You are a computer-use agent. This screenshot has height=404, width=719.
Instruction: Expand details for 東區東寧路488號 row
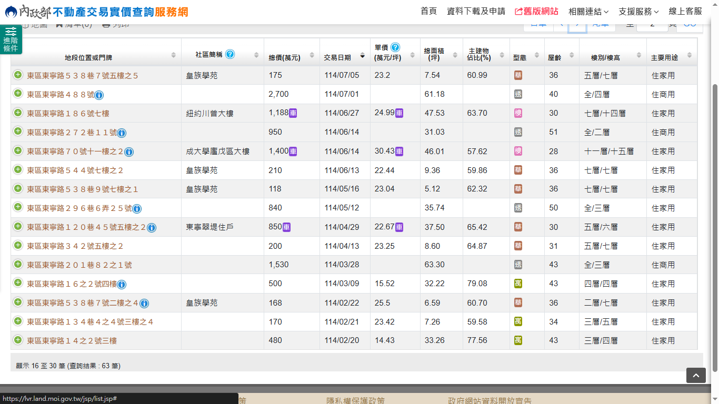[18, 94]
